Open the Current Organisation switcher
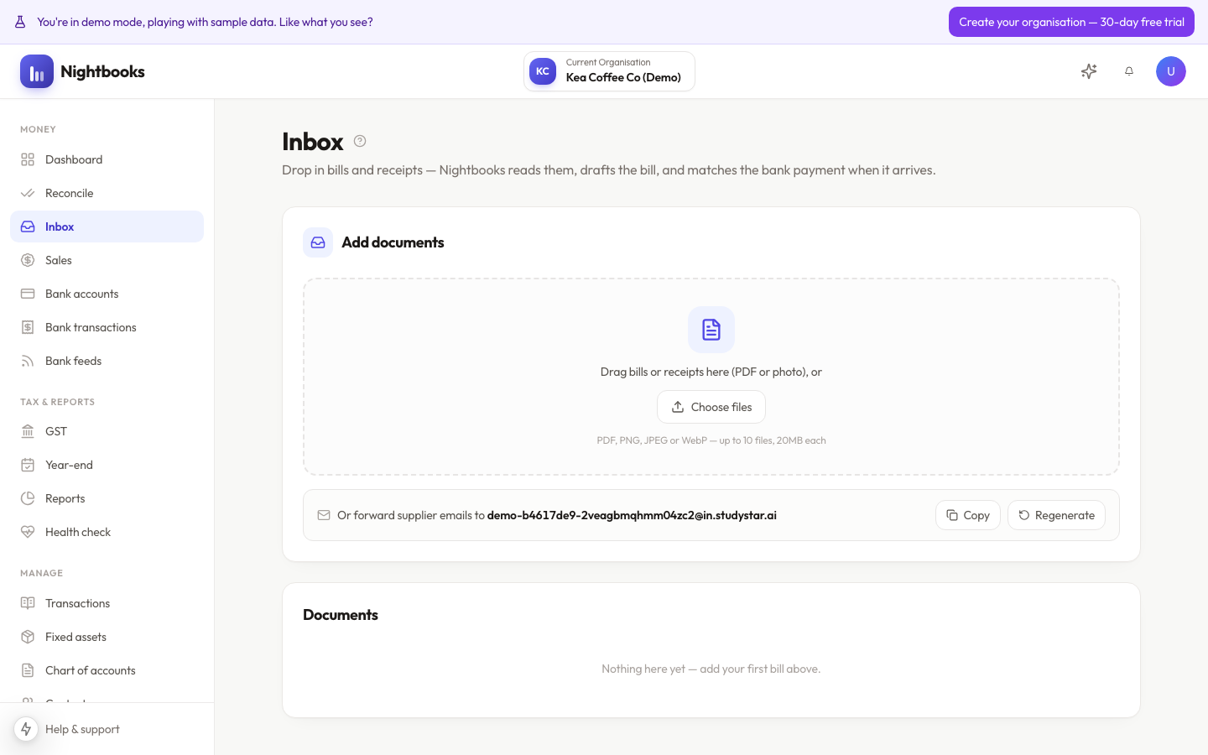 (x=609, y=71)
